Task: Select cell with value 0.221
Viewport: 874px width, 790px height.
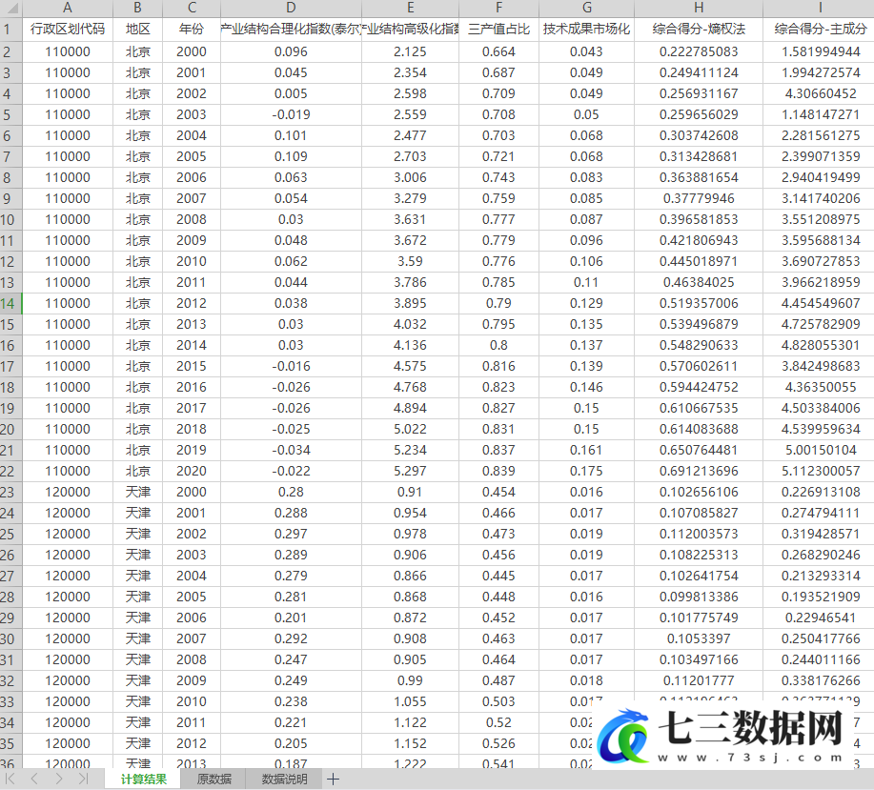Action: pyautogui.click(x=291, y=723)
